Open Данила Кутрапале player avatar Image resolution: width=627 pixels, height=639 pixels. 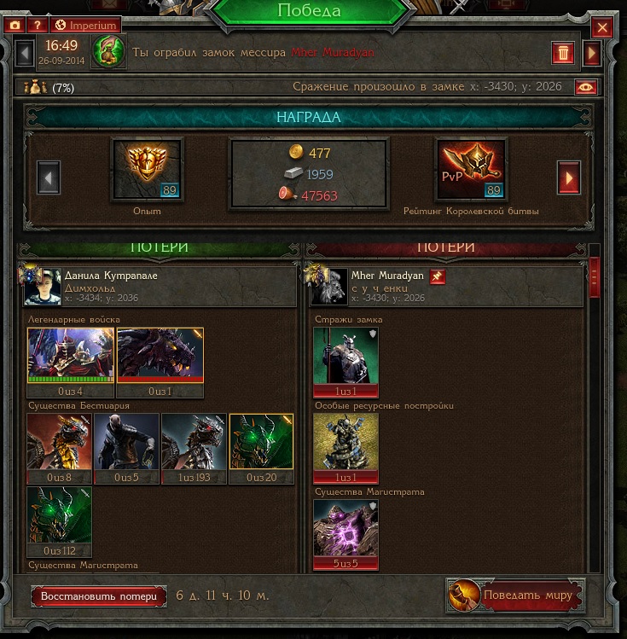click(x=43, y=287)
